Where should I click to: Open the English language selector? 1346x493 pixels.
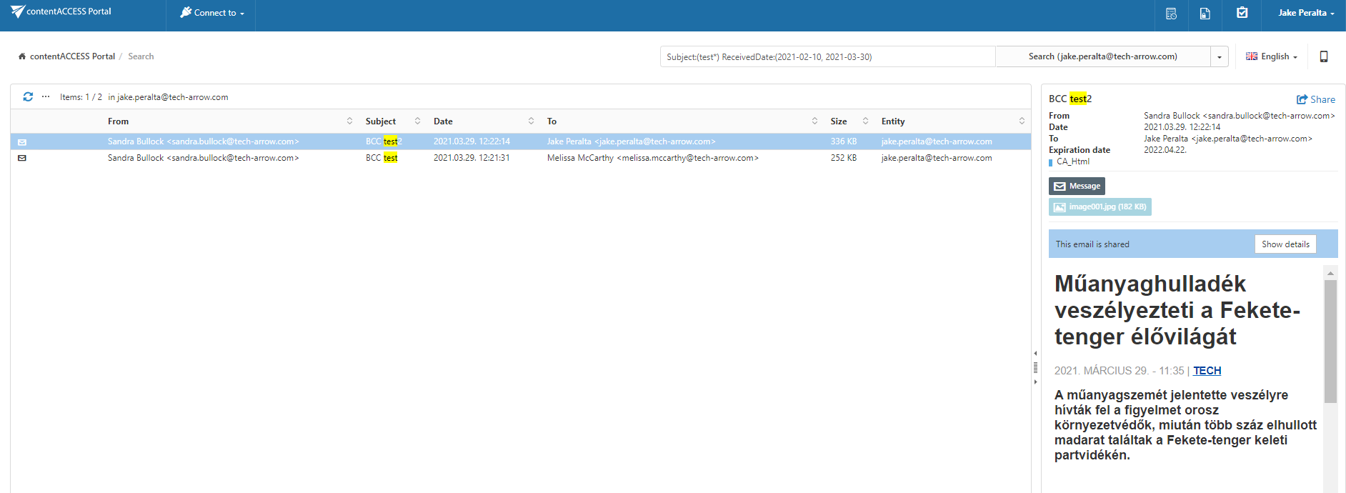click(1272, 56)
